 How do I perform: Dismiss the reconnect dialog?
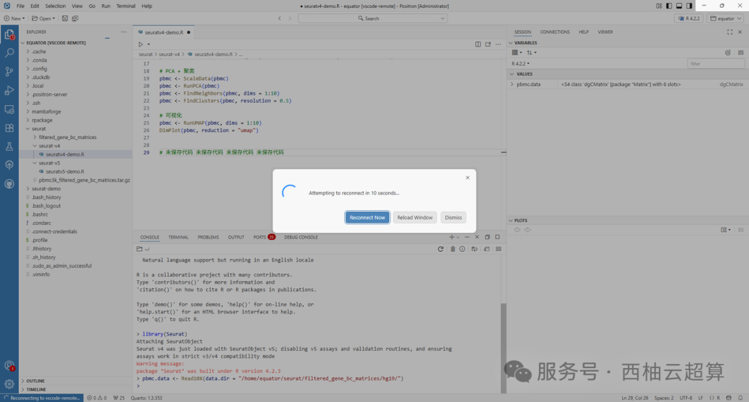453,217
